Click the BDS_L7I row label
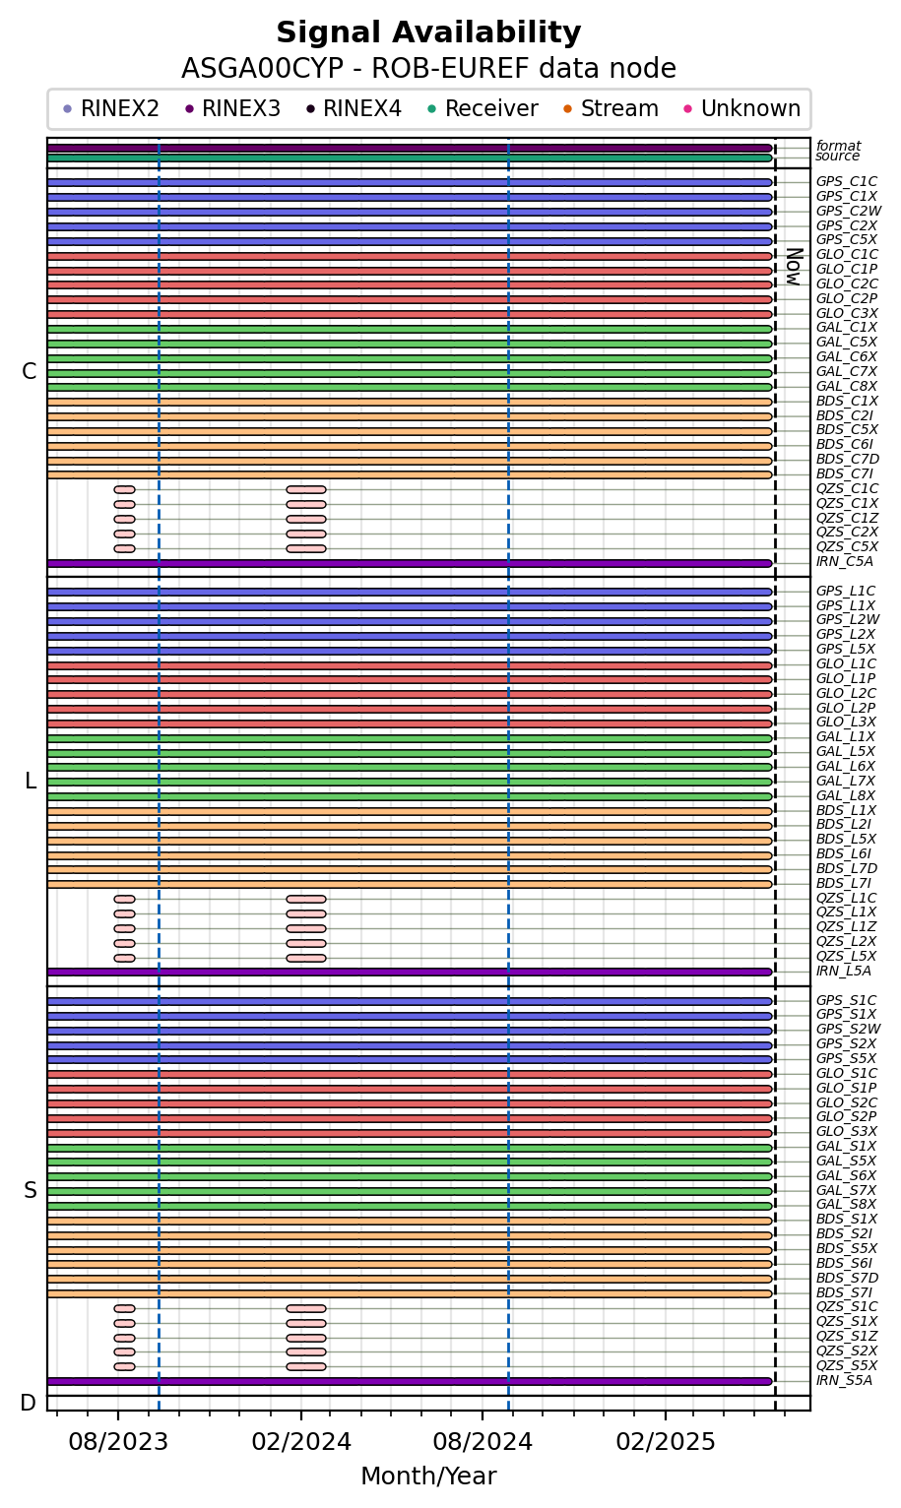The height and width of the screenshot is (1508, 901). 844,884
